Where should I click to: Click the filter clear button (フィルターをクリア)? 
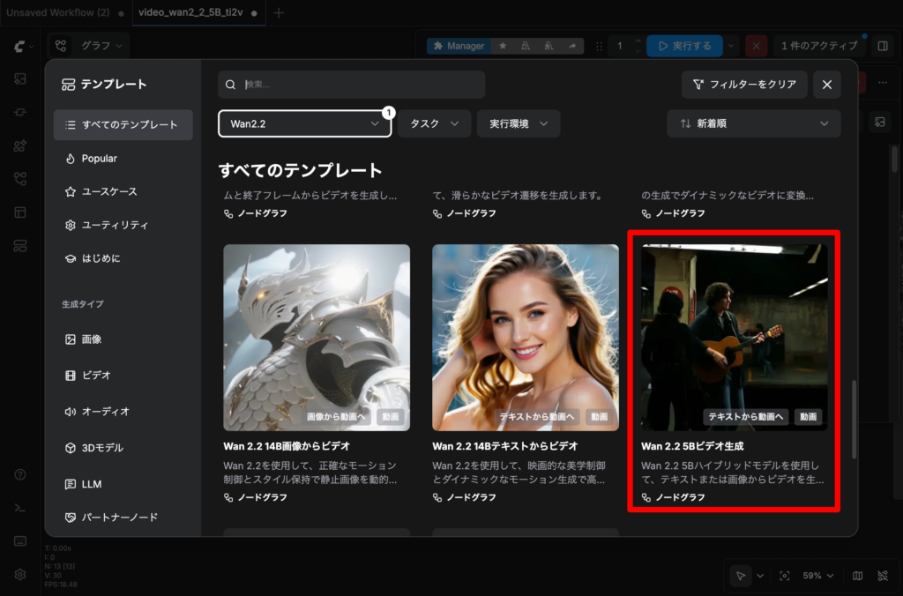744,85
